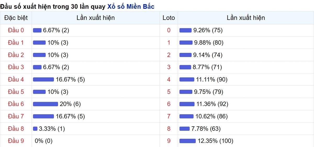
Task: Click the left Lần xuất hiện header
Action: click(96, 18)
